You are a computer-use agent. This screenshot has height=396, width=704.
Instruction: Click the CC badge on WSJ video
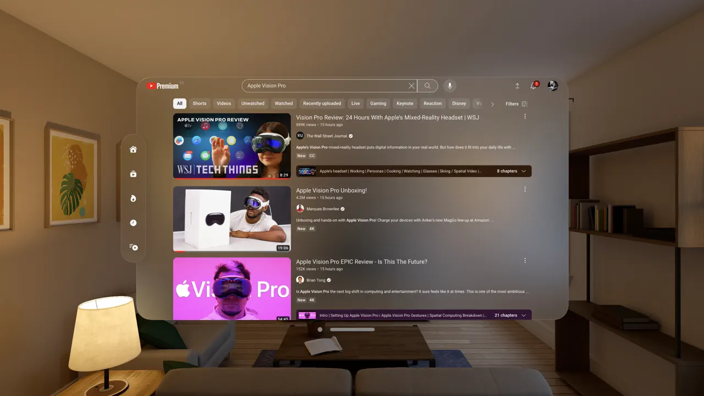[312, 156]
